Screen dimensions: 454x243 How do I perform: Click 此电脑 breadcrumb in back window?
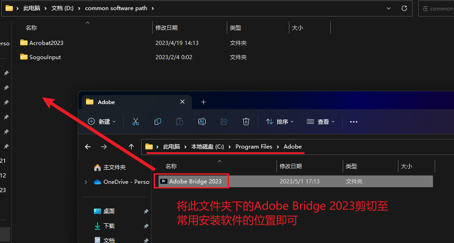(x=32, y=8)
